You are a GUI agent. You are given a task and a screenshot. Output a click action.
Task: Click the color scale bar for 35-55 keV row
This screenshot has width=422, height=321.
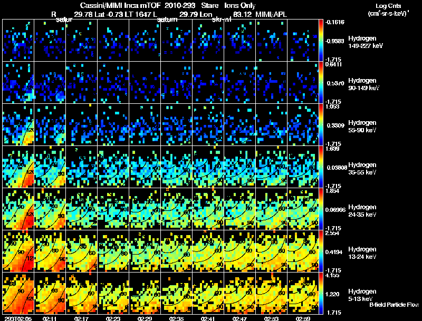point(321,167)
